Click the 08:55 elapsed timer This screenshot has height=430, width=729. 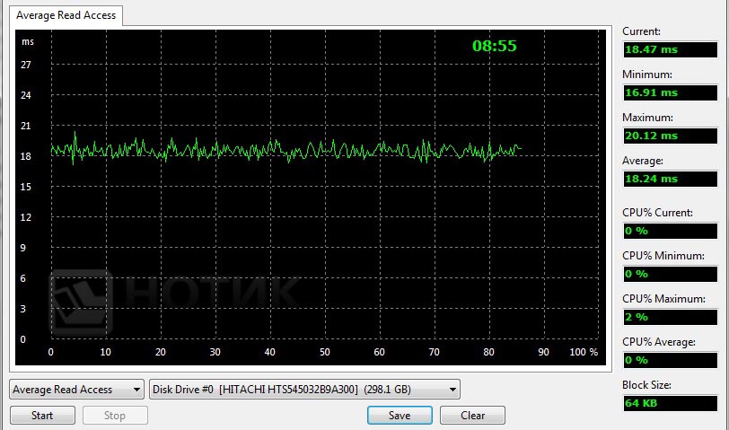(494, 46)
